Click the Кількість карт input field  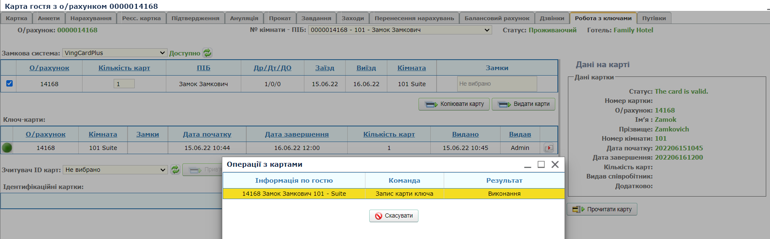pyautogui.click(x=124, y=84)
